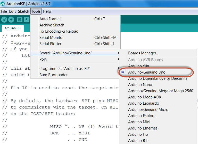Select the Arduino Mini board

point(158,122)
